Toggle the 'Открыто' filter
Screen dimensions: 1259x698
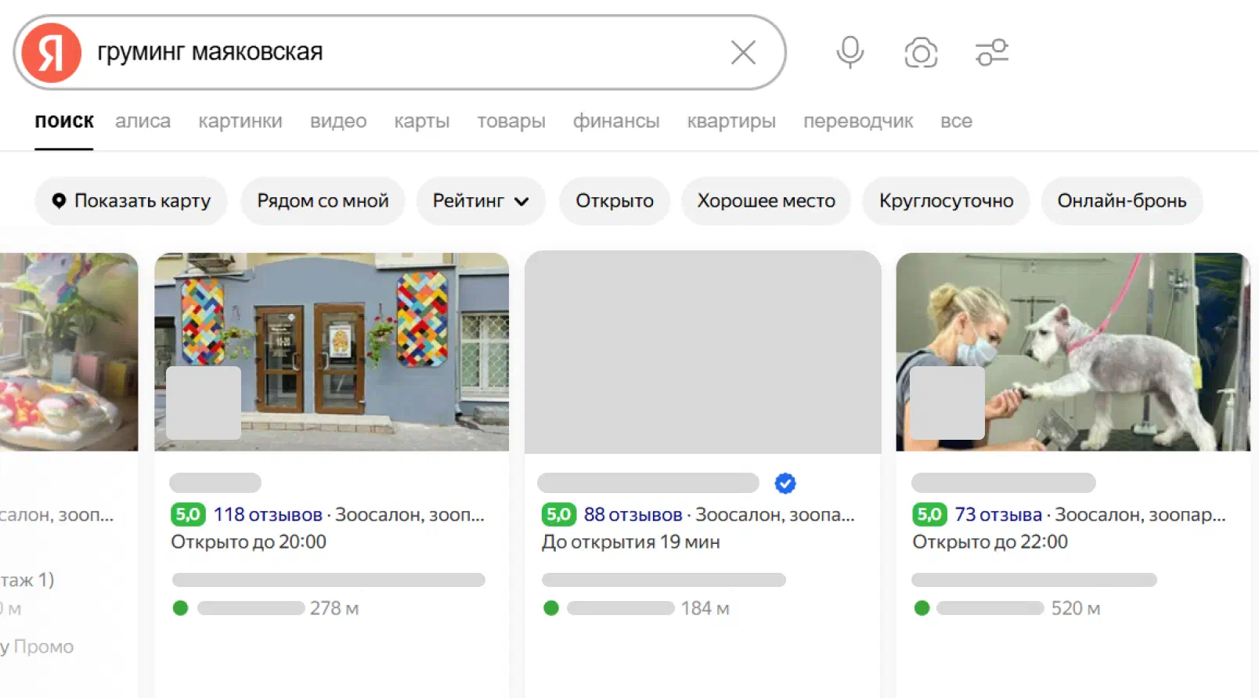pos(615,201)
